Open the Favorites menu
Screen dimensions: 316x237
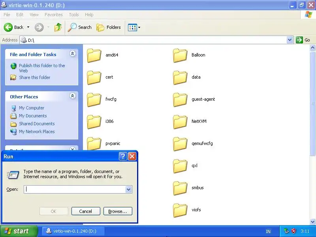pyautogui.click(x=53, y=15)
